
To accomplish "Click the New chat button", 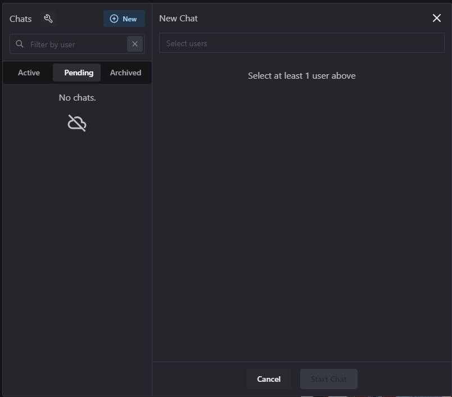I will pyautogui.click(x=124, y=19).
